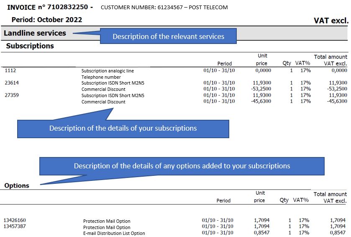Image resolution: width=351 pixels, height=237 pixels.
Task: Select the 'Telephone number' label
Action: (101, 77)
